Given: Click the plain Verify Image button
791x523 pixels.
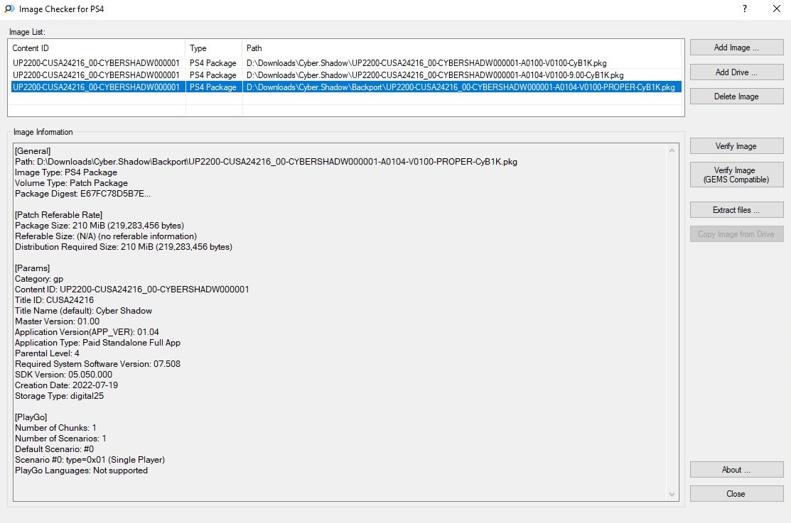Looking at the screenshot, I should (x=736, y=146).
